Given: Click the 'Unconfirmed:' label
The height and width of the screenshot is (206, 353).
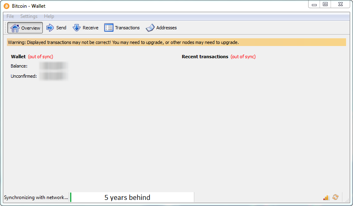Looking at the screenshot, I should click(x=24, y=76).
